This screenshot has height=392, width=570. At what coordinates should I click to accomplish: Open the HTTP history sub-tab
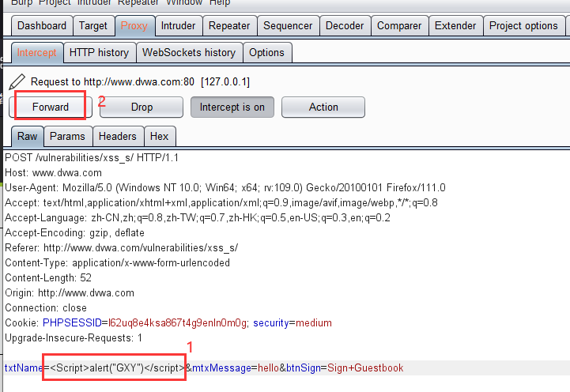pos(100,53)
